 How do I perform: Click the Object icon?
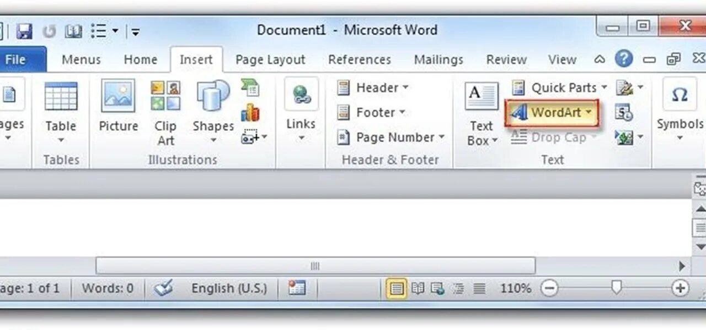pyautogui.click(x=625, y=137)
